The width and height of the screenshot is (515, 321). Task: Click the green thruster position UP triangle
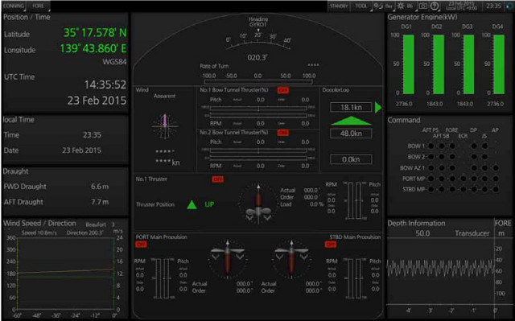(192, 205)
